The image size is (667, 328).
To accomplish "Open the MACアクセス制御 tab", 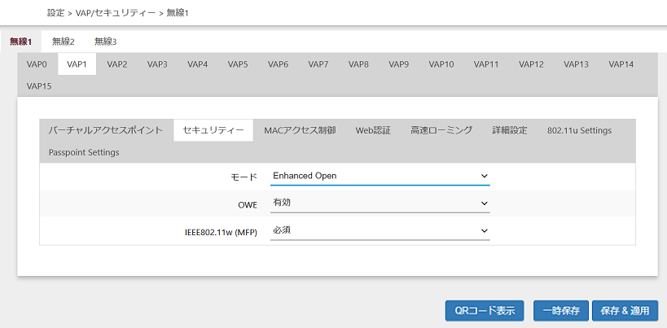I will (x=300, y=130).
